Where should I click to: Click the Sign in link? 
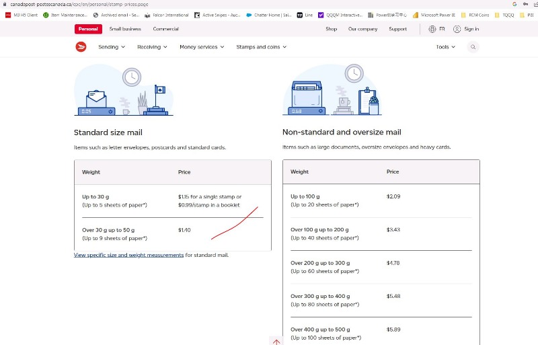[471, 29]
